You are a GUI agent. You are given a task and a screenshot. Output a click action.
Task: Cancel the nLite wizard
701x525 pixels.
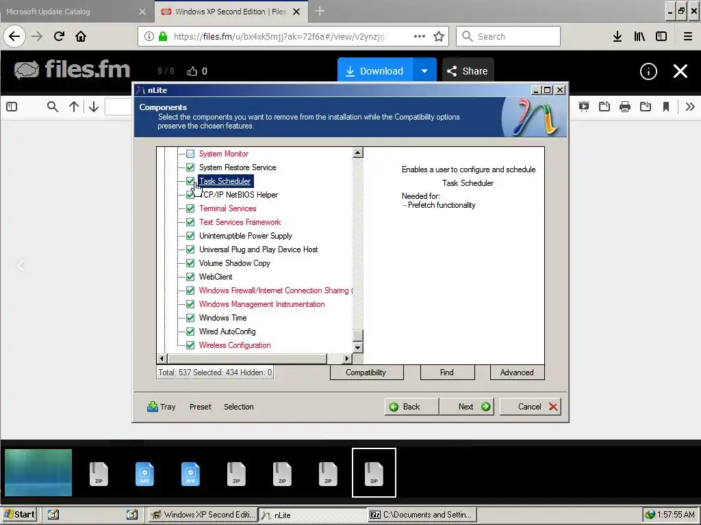tap(531, 407)
